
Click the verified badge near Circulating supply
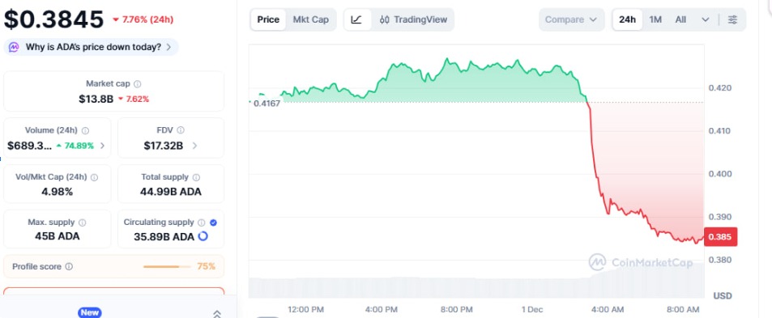(x=213, y=223)
